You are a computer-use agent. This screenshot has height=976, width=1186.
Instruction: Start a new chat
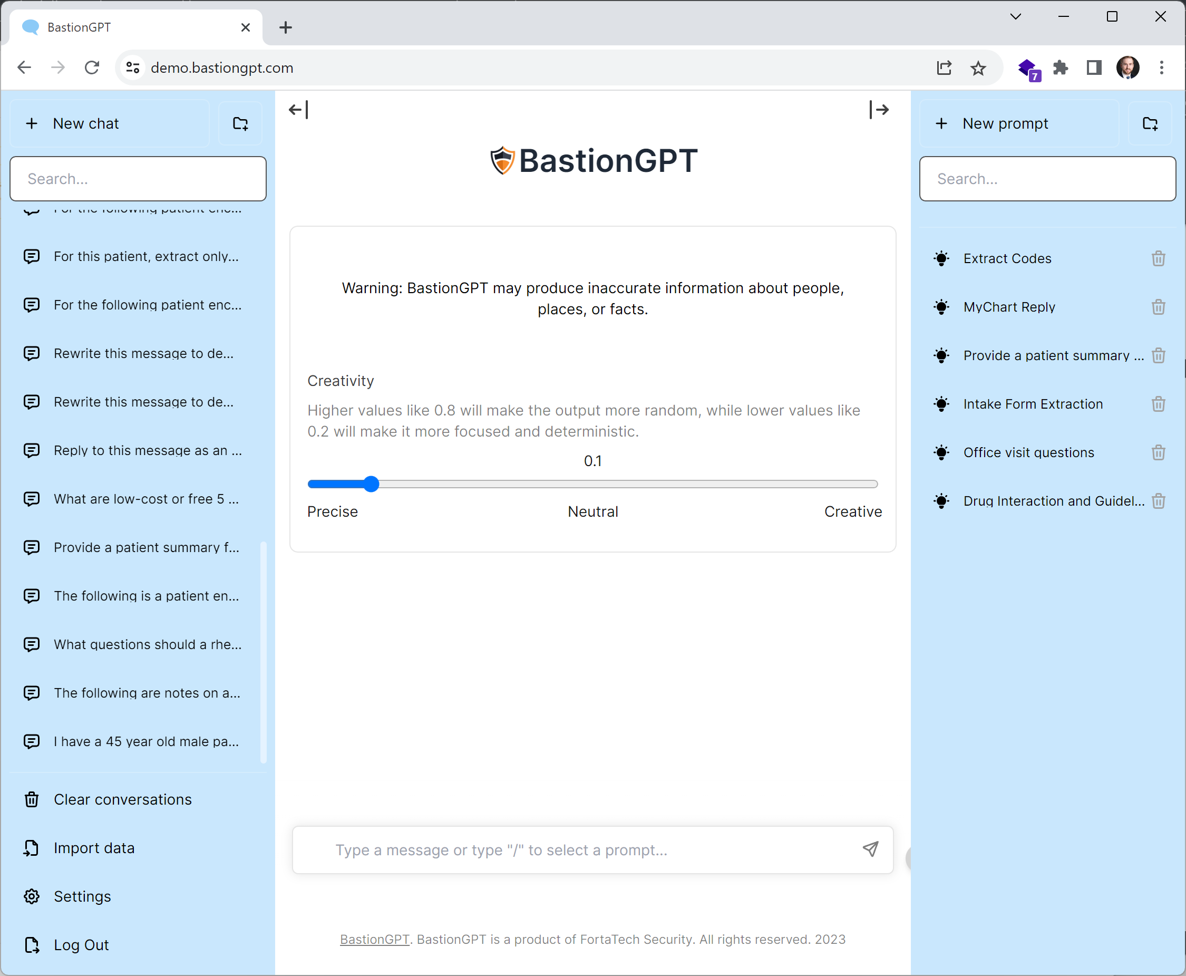coord(110,124)
